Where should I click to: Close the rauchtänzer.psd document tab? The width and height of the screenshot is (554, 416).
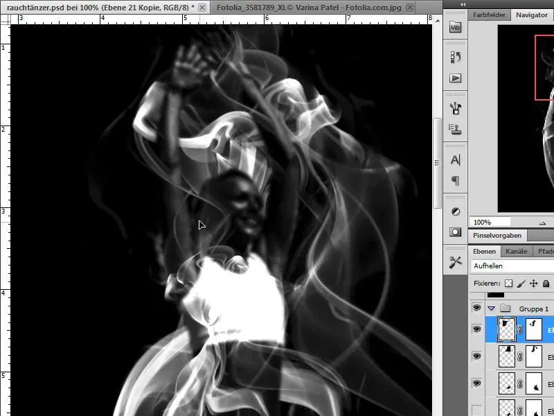coord(202,8)
